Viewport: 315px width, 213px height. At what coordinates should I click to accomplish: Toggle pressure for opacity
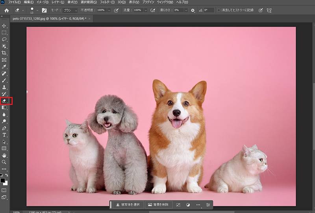pyautogui.click(x=116, y=11)
